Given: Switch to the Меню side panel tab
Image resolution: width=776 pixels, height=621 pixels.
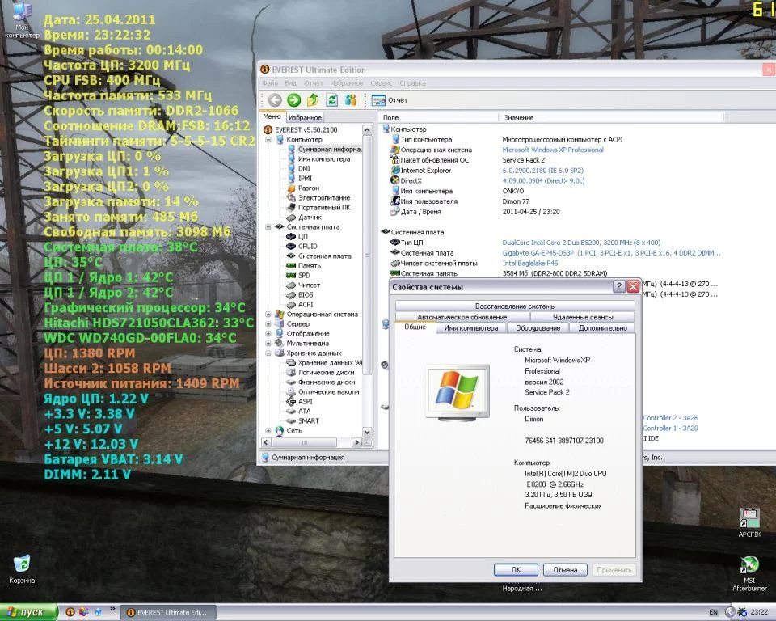Looking at the screenshot, I should 272,117.
